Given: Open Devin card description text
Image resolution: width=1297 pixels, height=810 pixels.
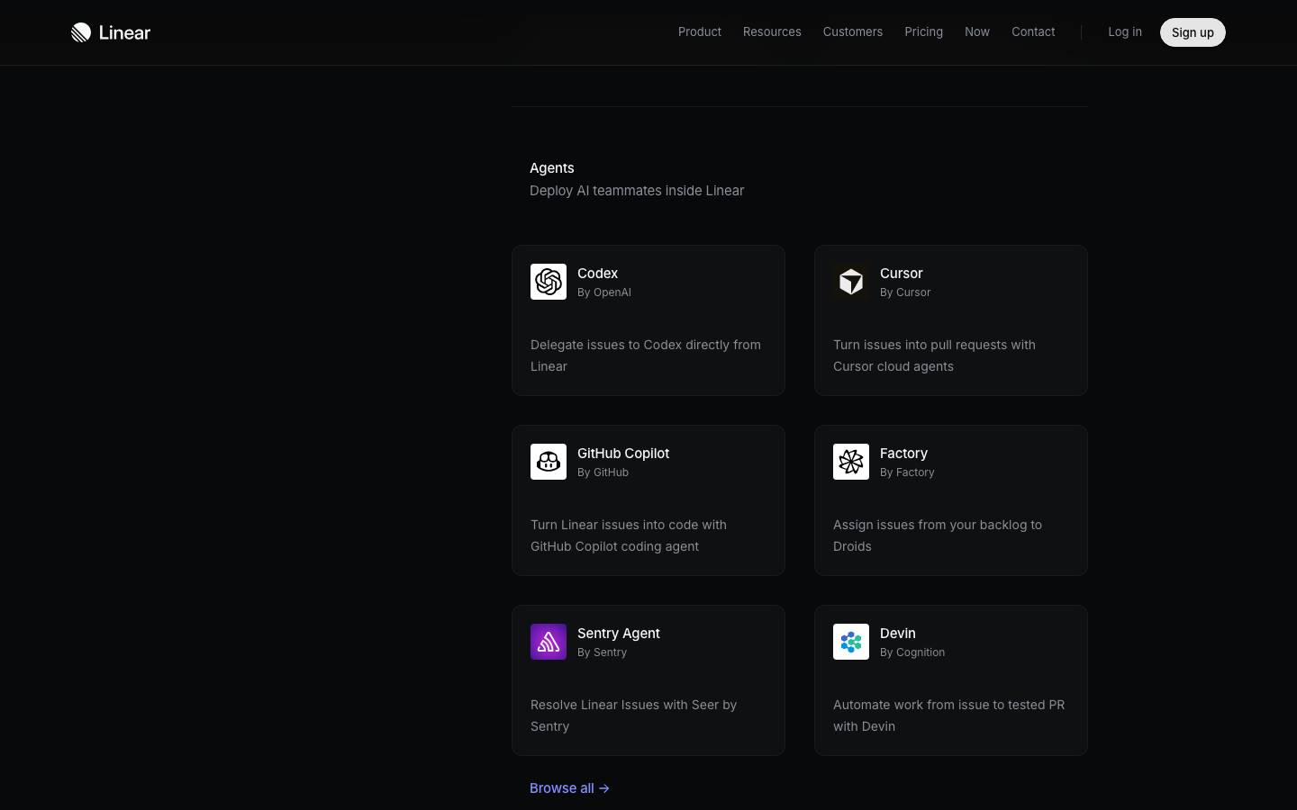Looking at the screenshot, I should coord(948,715).
